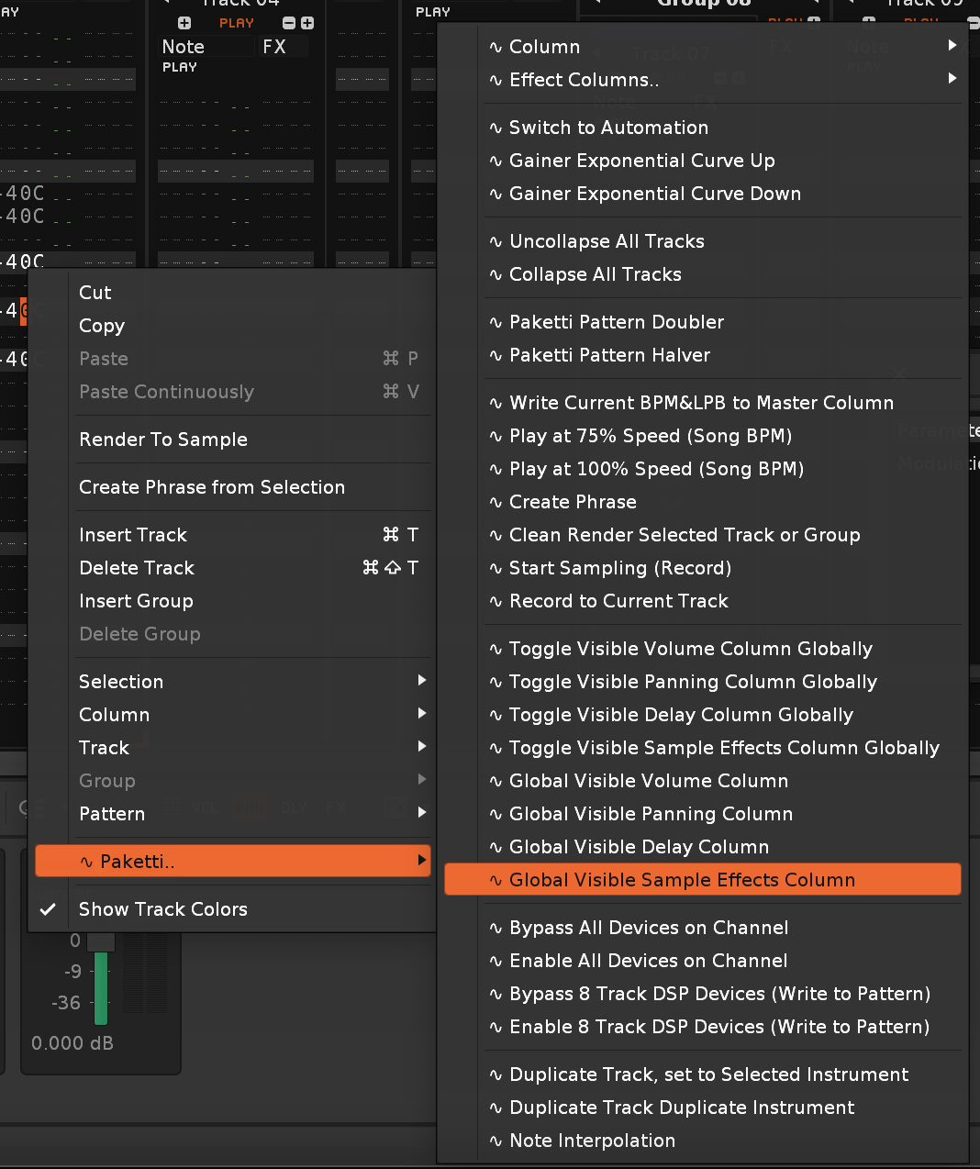This screenshot has height=1169, width=980.
Task: Select Bypass All Devices on Channel
Action: click(648, 928)
